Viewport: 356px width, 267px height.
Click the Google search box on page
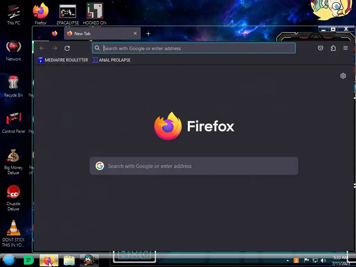[194, 166]
